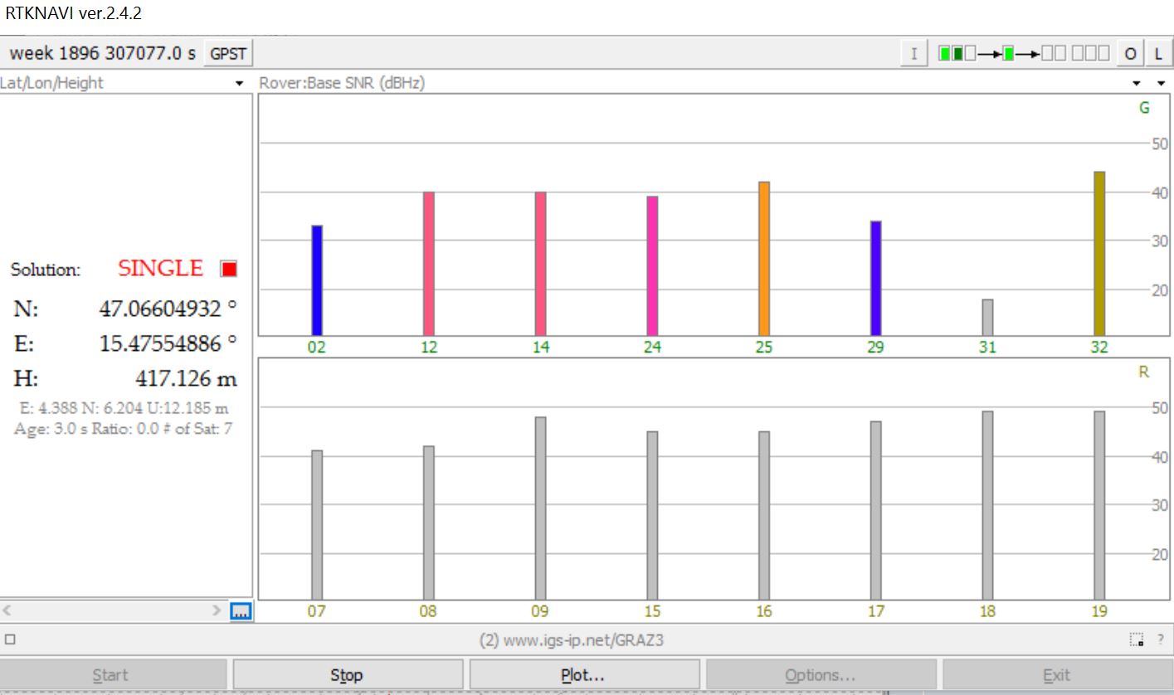Toggle the GPST time system button

point(228,54)
